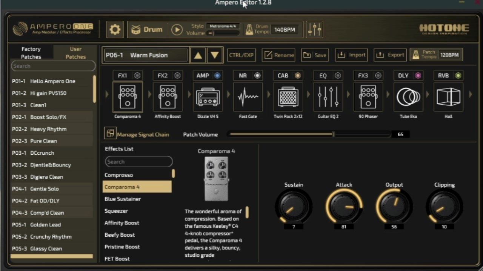Click the Clipping knob
Viewport: 483px width, 271px height.
coord(444,206)
